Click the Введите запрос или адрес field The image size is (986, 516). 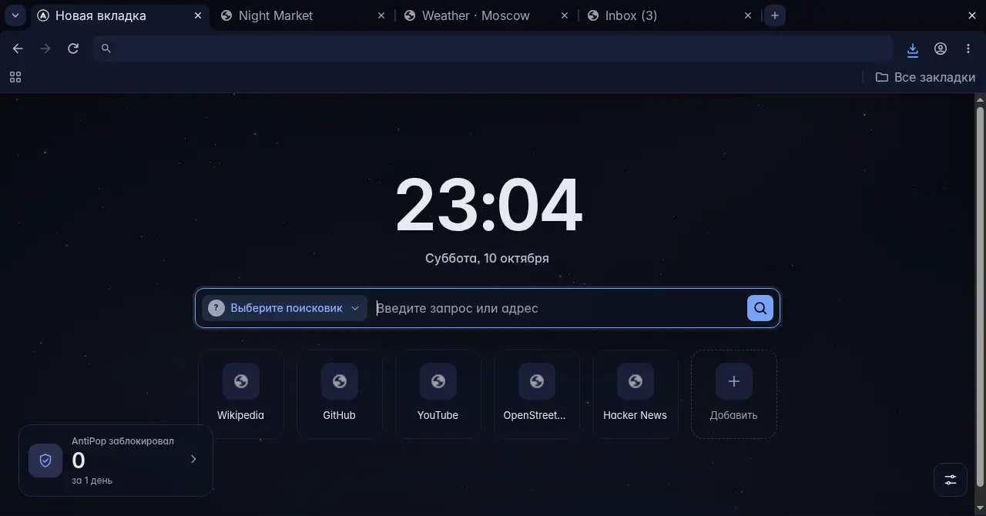[558, 308]
